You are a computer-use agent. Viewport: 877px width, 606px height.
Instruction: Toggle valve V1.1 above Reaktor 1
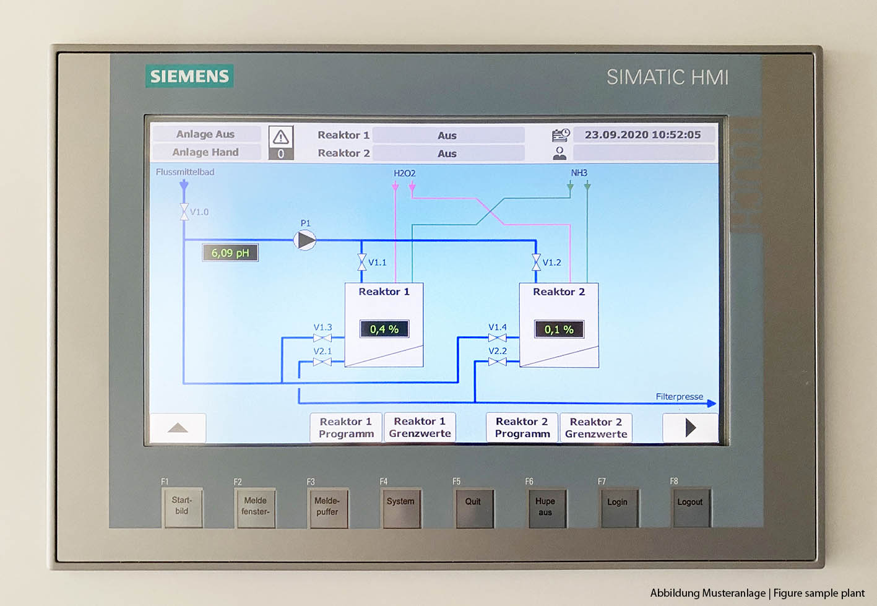pyautogui.click(x=362, y=262)
